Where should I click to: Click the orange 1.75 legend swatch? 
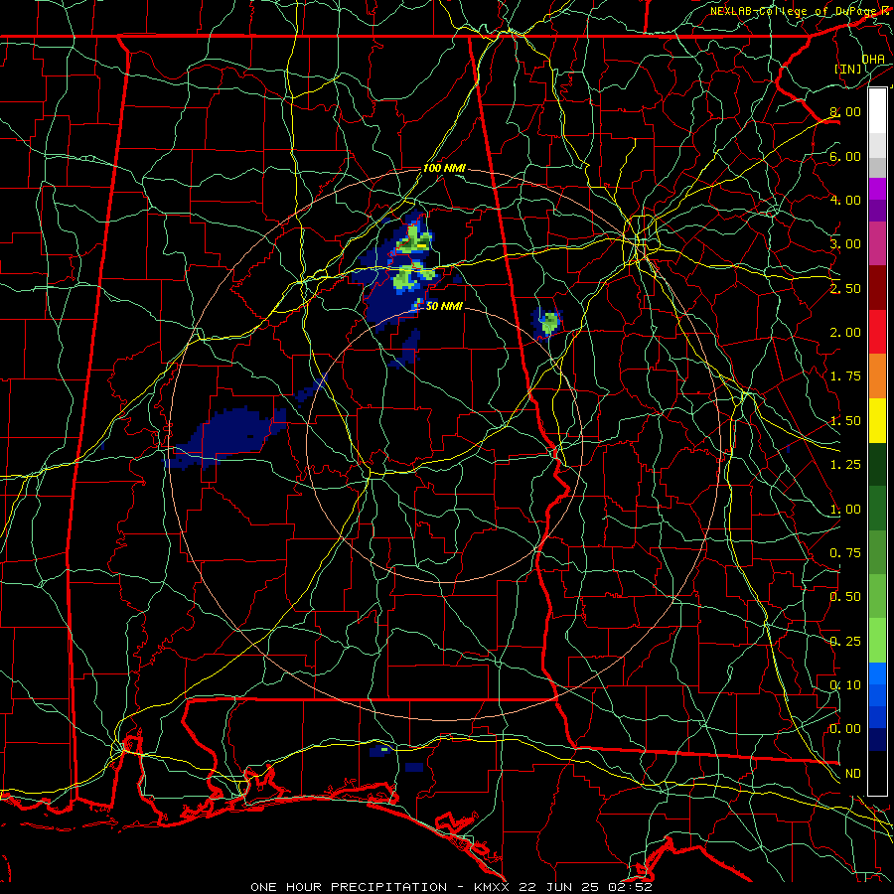tap(877, 375)
